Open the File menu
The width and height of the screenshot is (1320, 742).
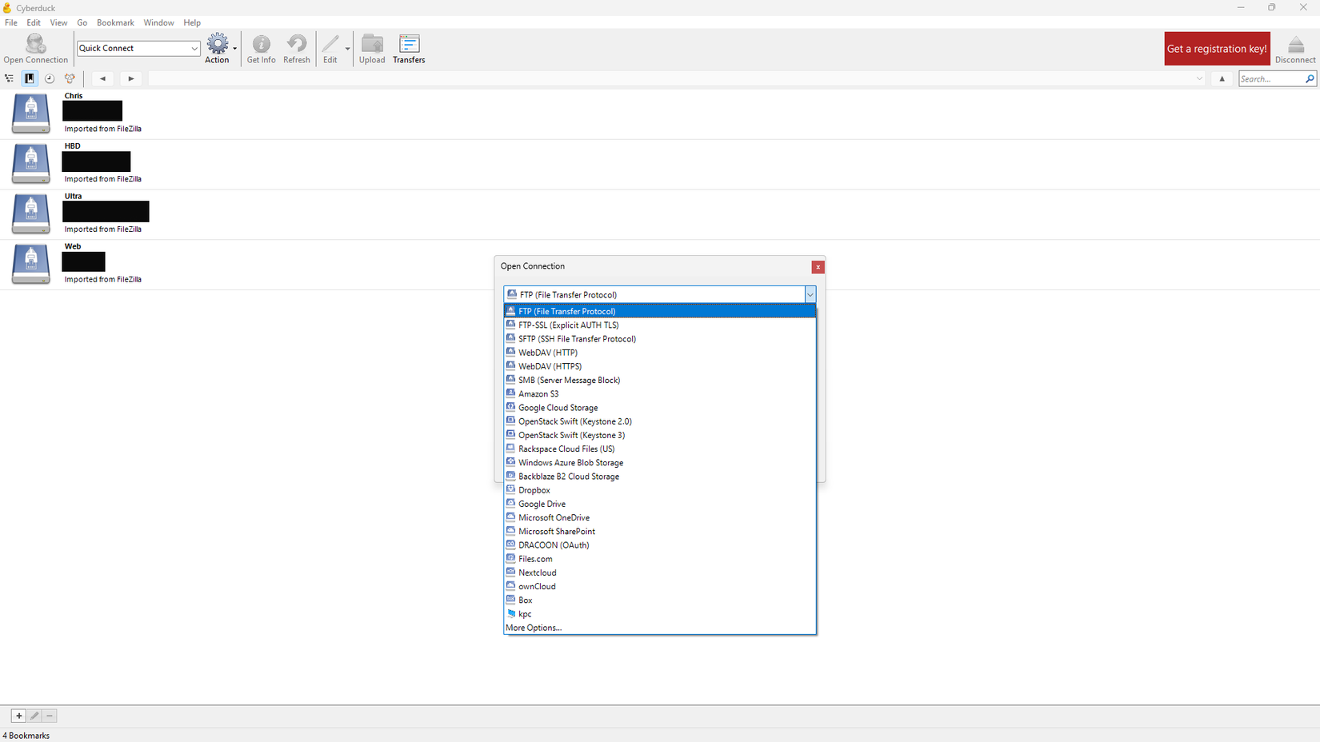[11, 22]
